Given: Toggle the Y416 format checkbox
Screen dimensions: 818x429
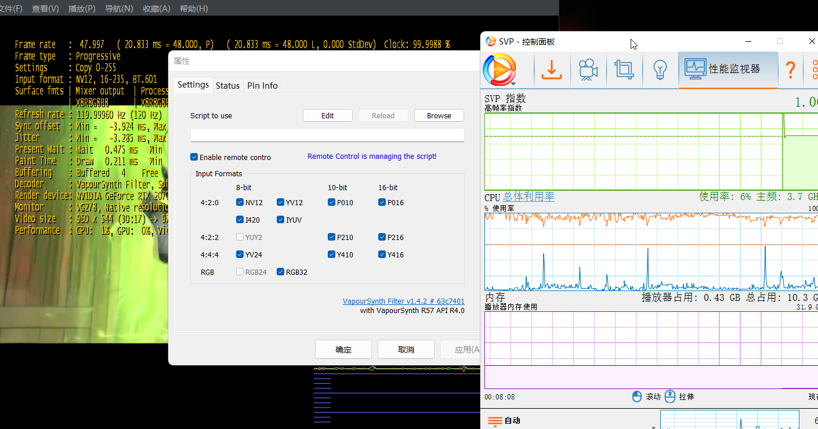Looking at the screenshot, I should [x=382, y=255].
